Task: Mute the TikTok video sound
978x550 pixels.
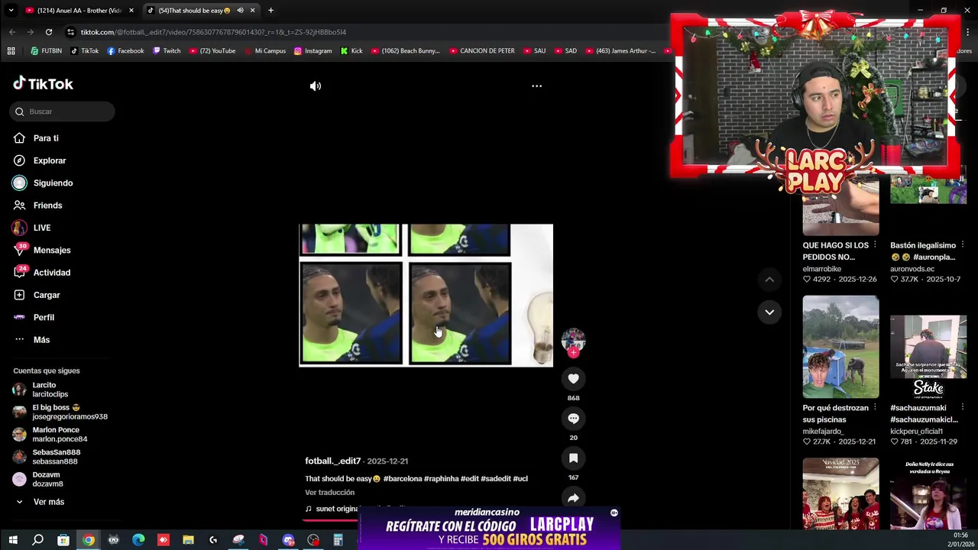Action: coord(316,86)
